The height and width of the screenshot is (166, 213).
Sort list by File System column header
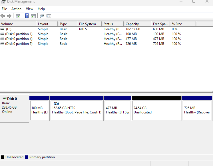coord(90,24)
